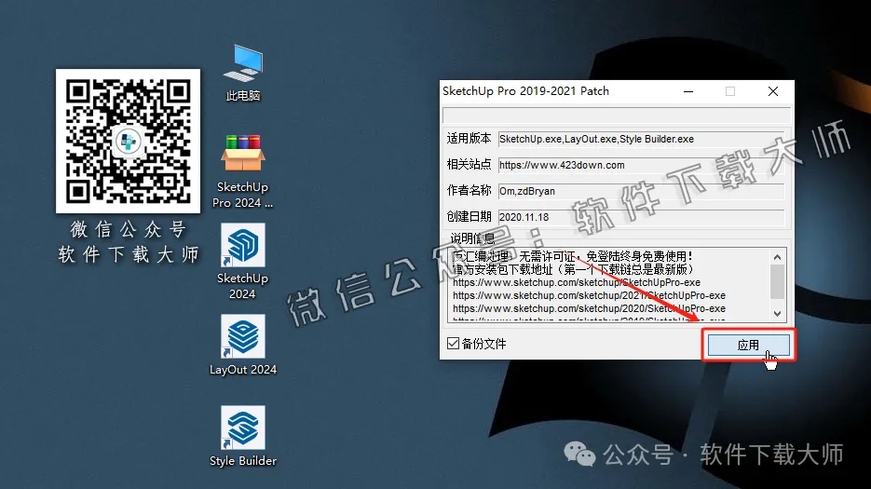Open the 此电脑 desktop icon

coord(243,73)
